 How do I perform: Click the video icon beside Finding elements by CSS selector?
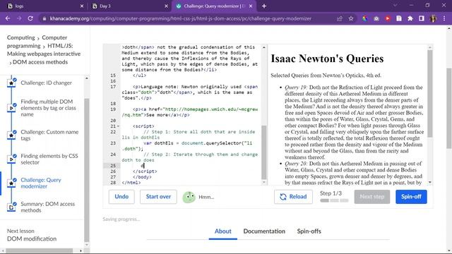point(11,159)
